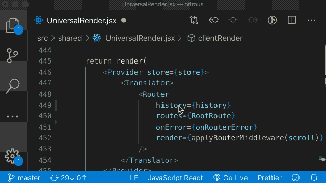The image size is (326, 183).
Task: Synchronize changes 29 down 0 up
Action: click(x=68, y=178)
